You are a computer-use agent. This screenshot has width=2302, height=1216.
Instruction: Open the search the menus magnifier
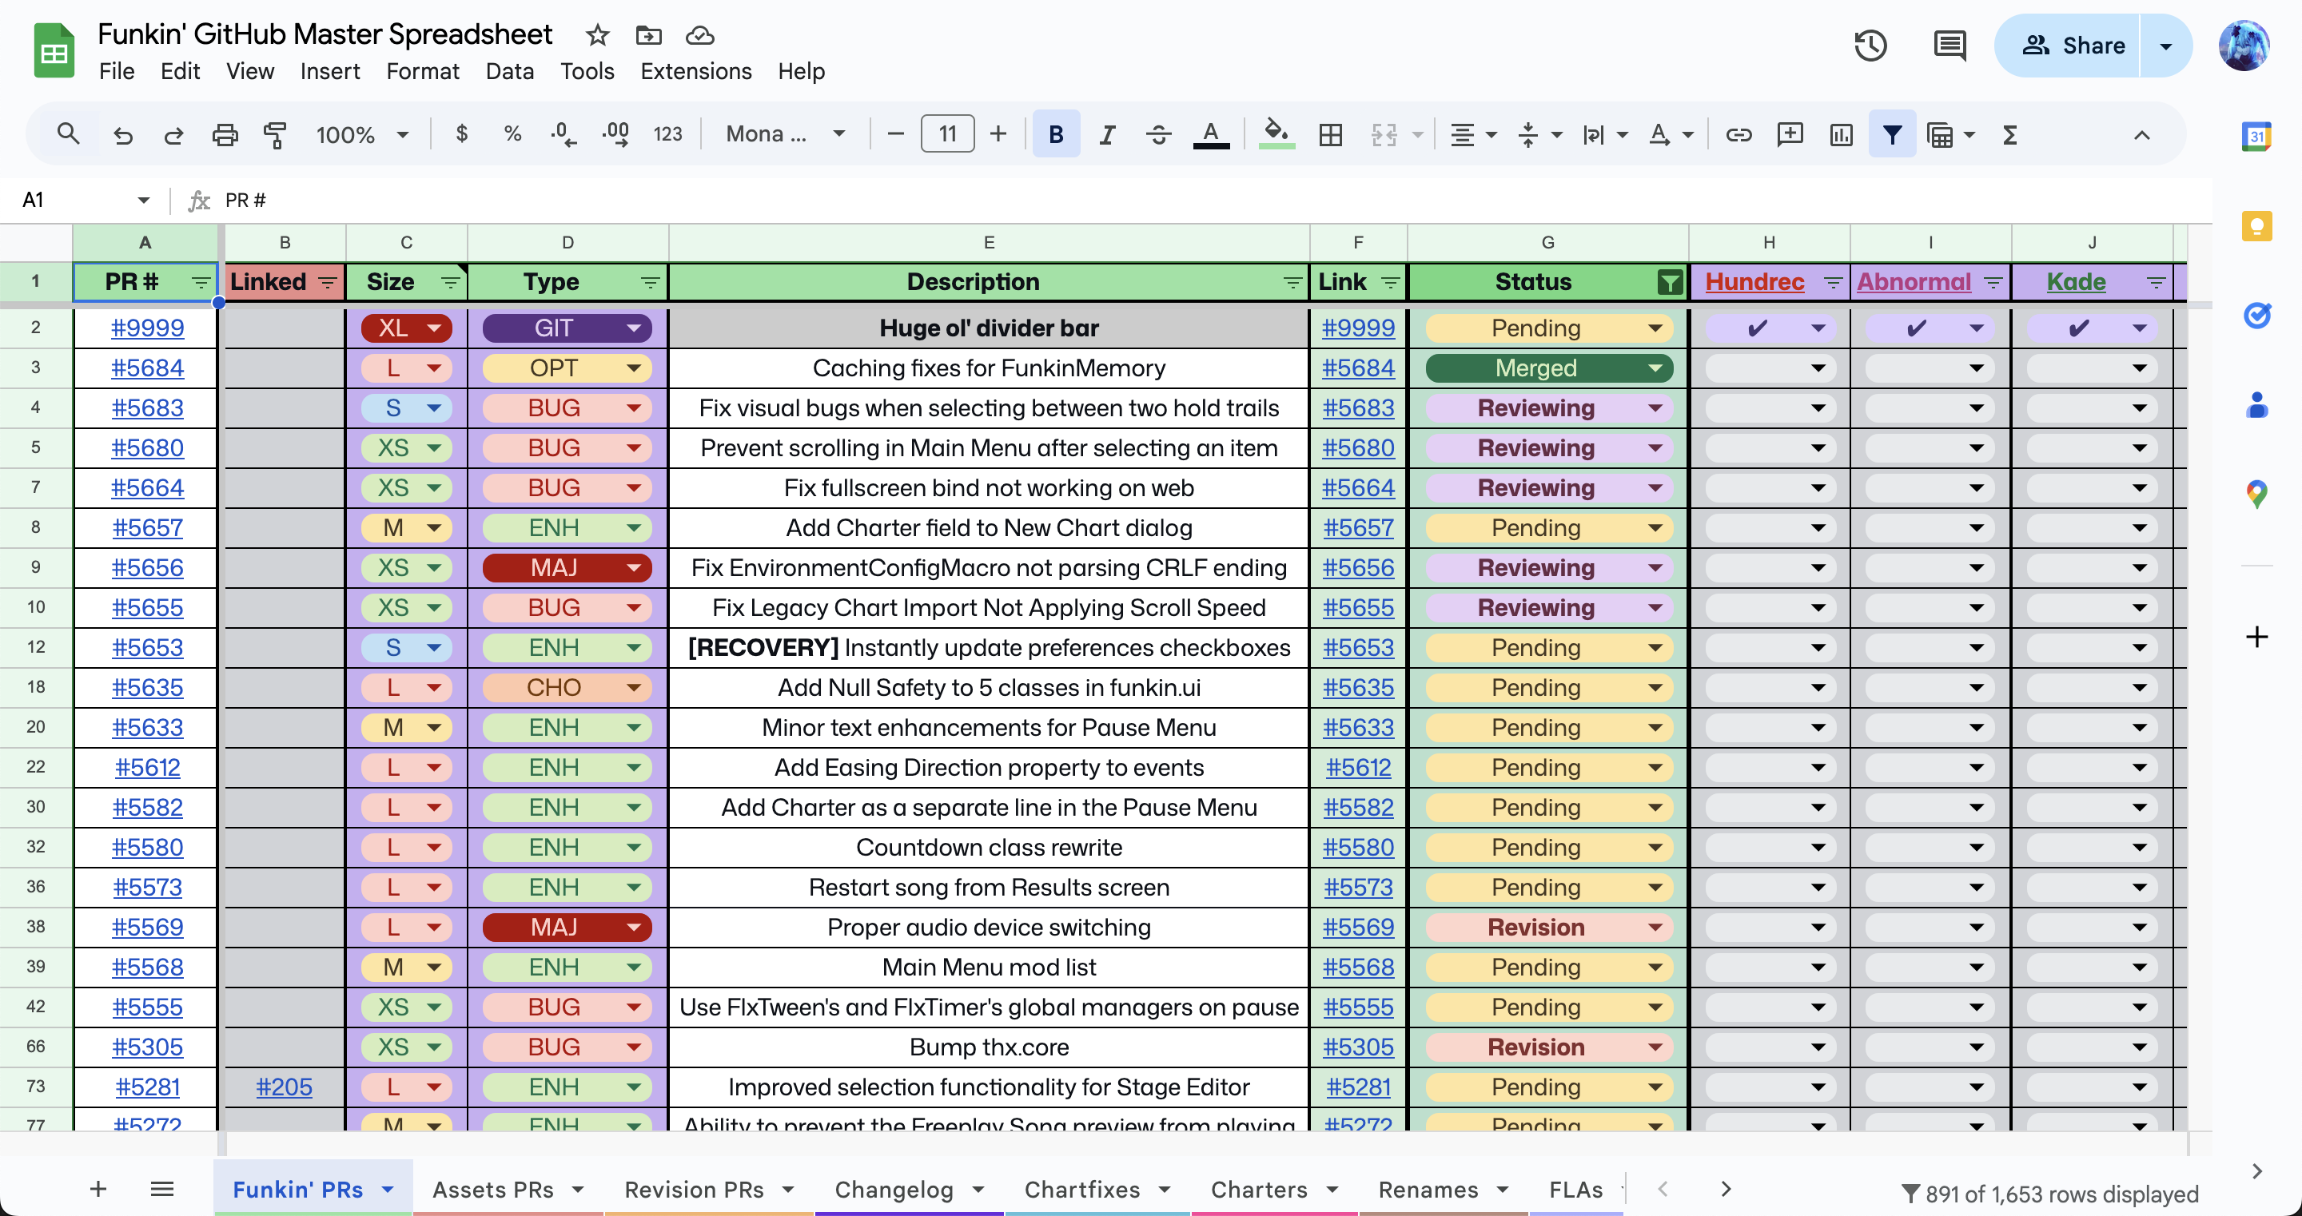click(68, 134)
